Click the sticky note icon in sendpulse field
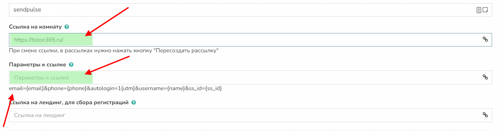Image resolution: width=503 pixels, height=135 pixels. [x=485, y=10]
